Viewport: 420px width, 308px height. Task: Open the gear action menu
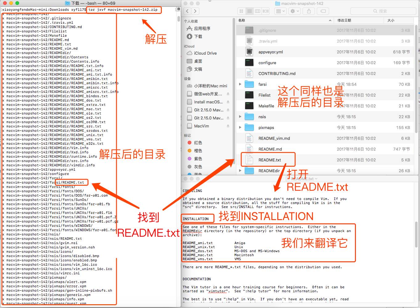pos(295,11)
